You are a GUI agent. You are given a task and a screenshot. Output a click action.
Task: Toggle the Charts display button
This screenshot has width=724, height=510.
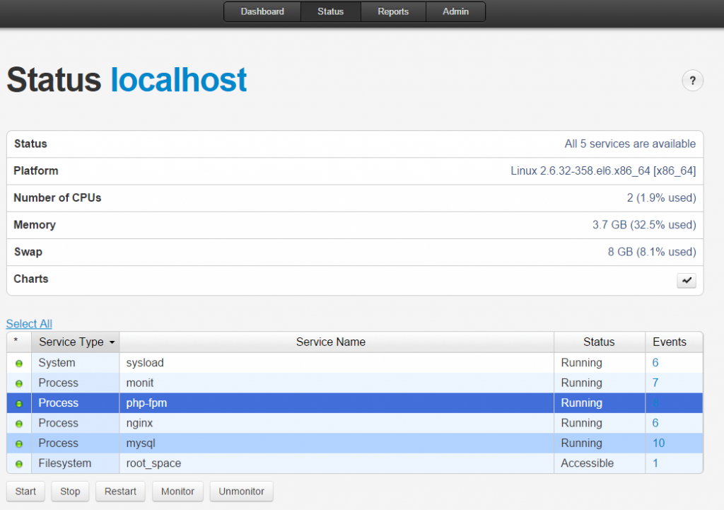[x=687, y=281]
